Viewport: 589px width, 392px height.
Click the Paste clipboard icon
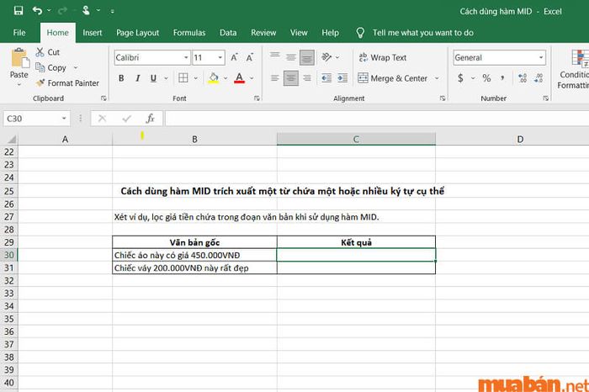click(19, 59)
